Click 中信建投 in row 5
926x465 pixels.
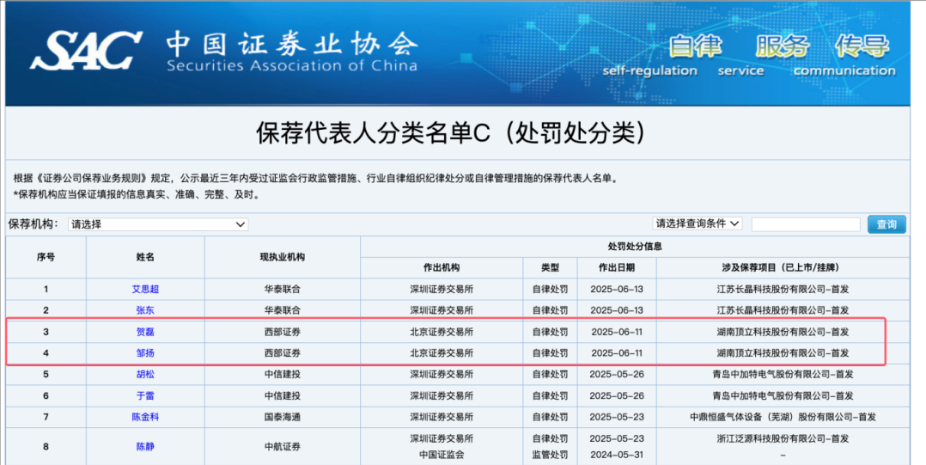[x=283, y=375]
